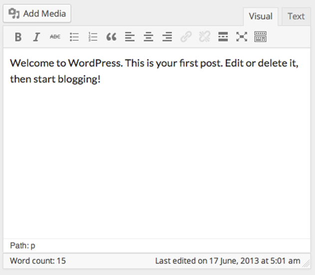Click the Add Media button
The image size is (315, 275).
click(x=37, y=13)
